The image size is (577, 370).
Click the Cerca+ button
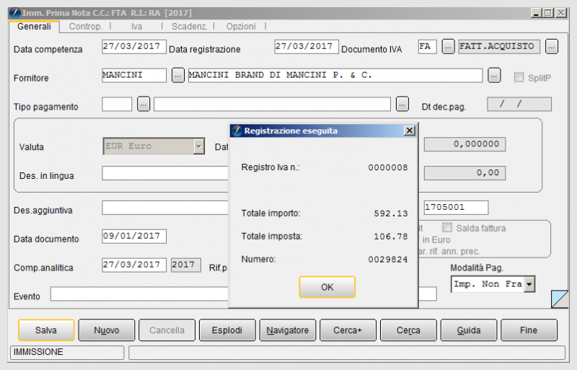coord(348,330)
